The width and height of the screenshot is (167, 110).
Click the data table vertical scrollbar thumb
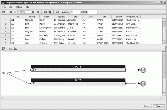point(164,24)
